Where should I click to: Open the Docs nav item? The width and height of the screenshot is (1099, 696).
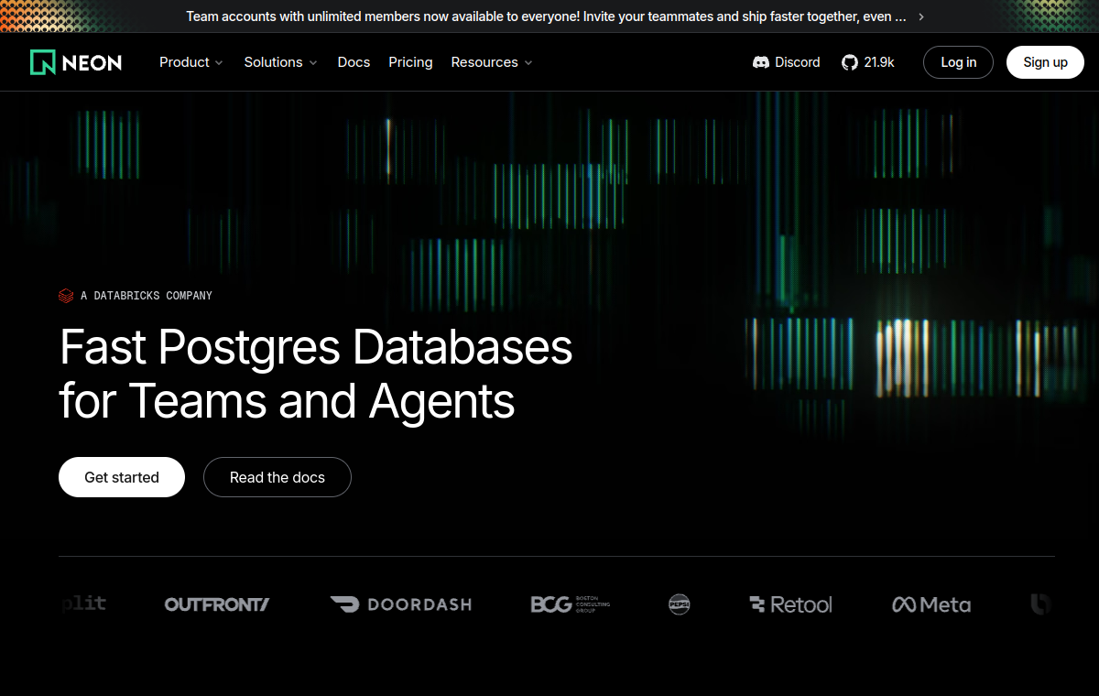(354, 62)
